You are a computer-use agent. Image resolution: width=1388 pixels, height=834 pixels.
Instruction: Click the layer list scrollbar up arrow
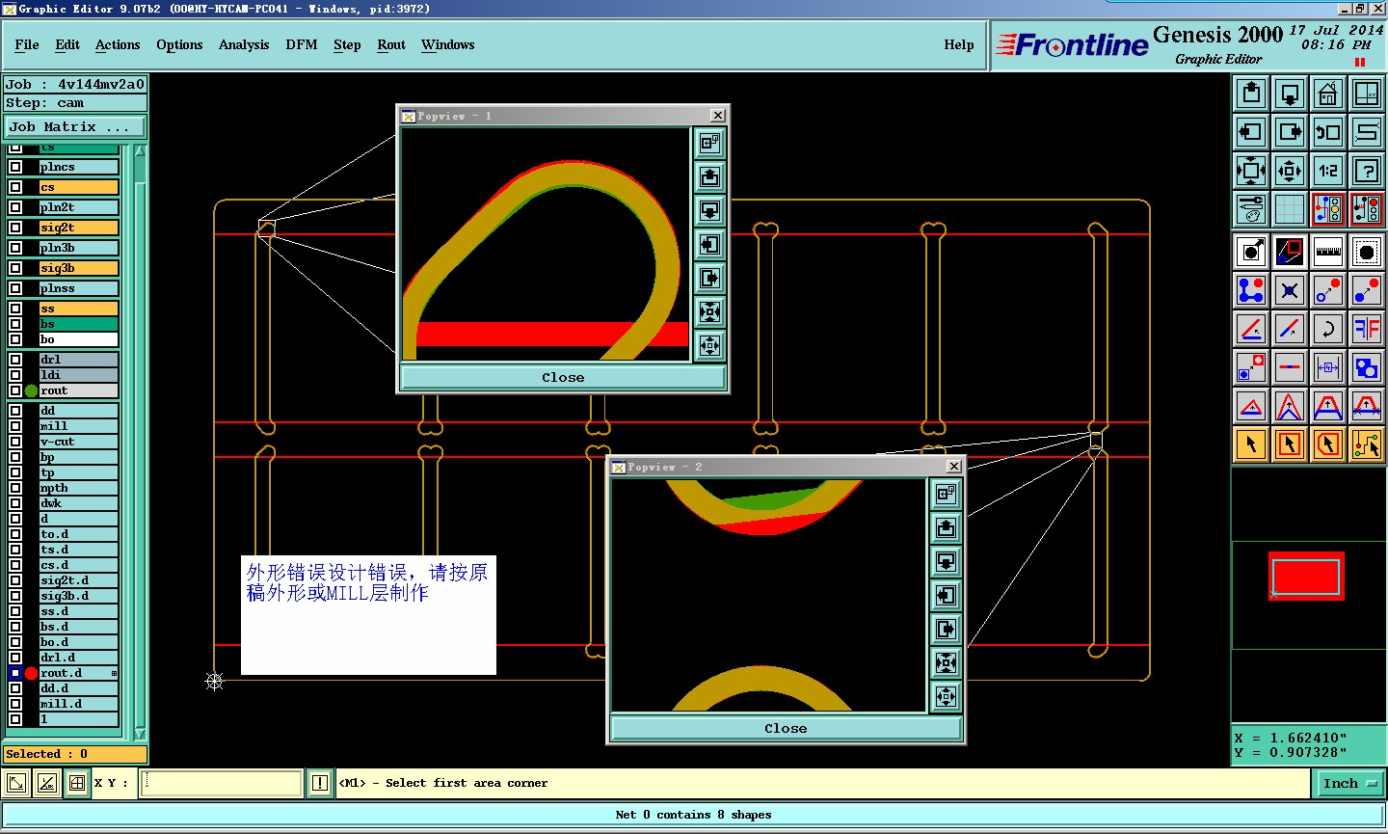(x=140, y=150)
